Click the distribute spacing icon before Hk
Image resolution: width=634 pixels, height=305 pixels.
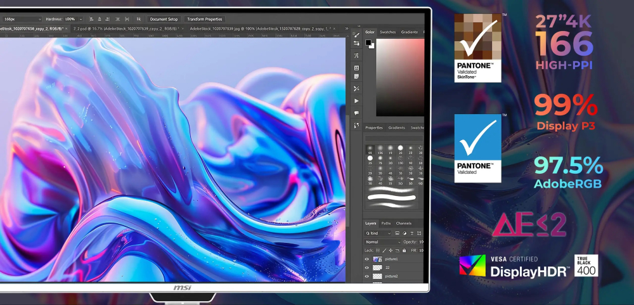coord(127,19)
